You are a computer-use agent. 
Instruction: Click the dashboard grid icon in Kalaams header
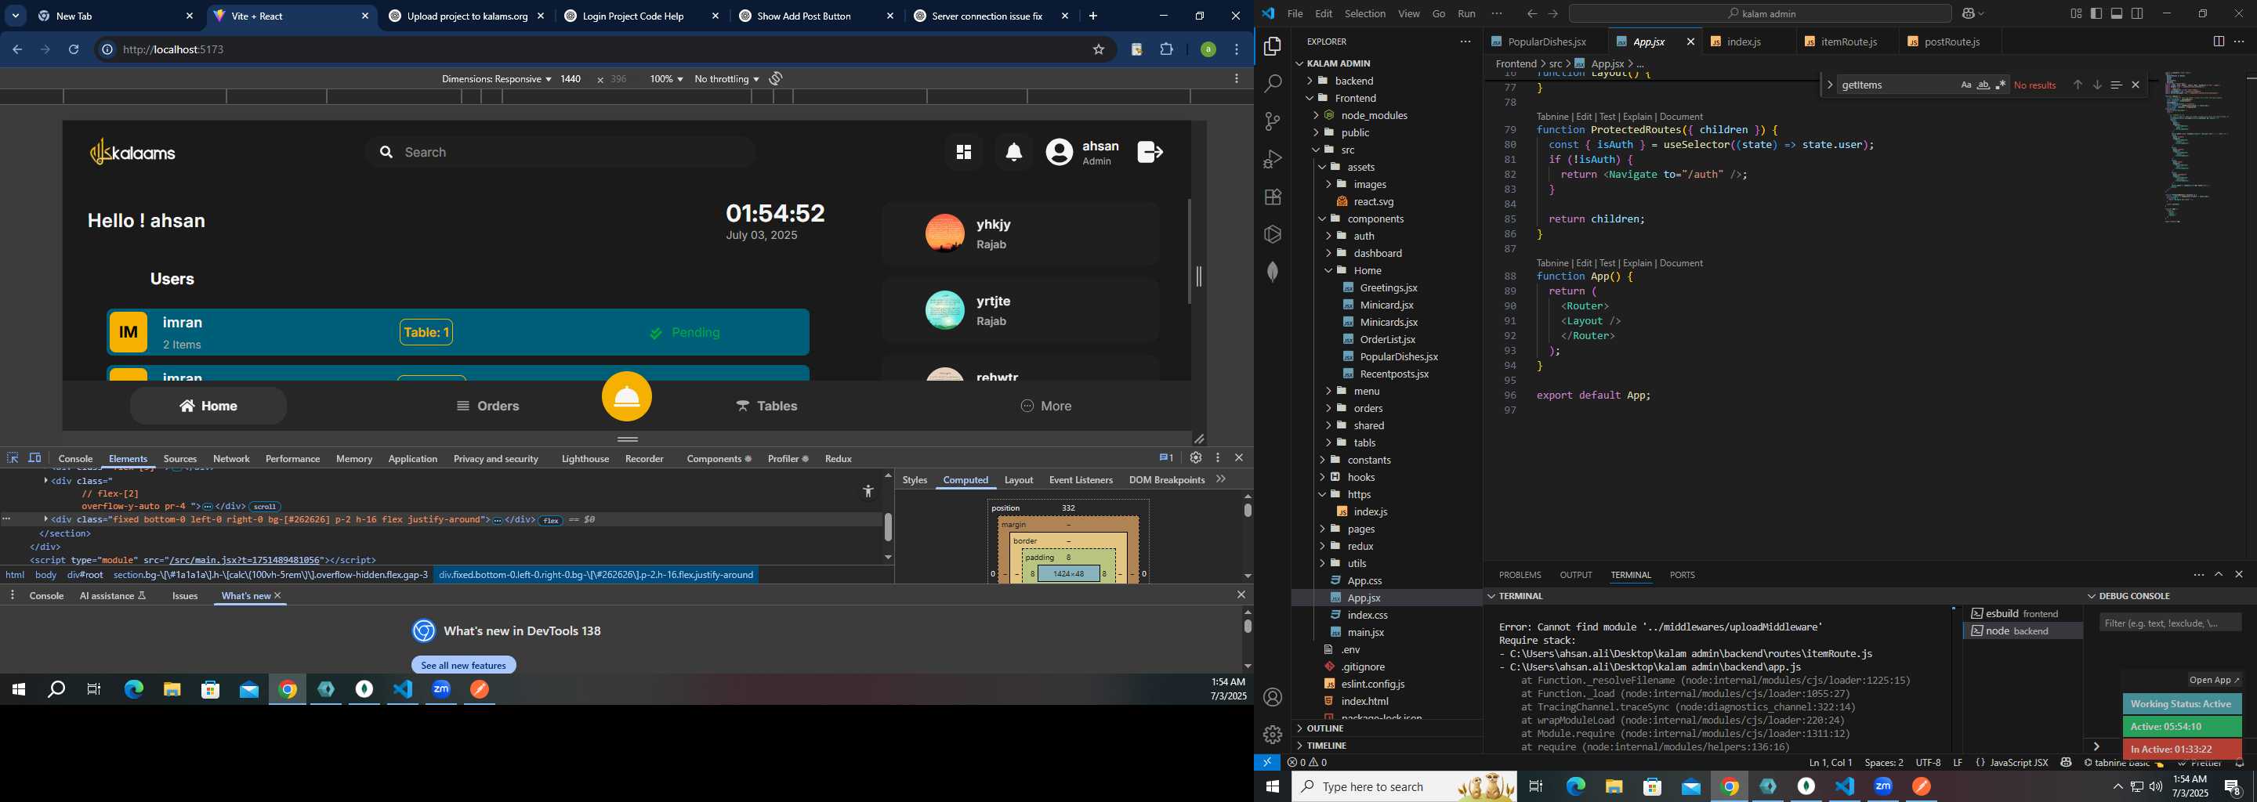click(964, 153)
